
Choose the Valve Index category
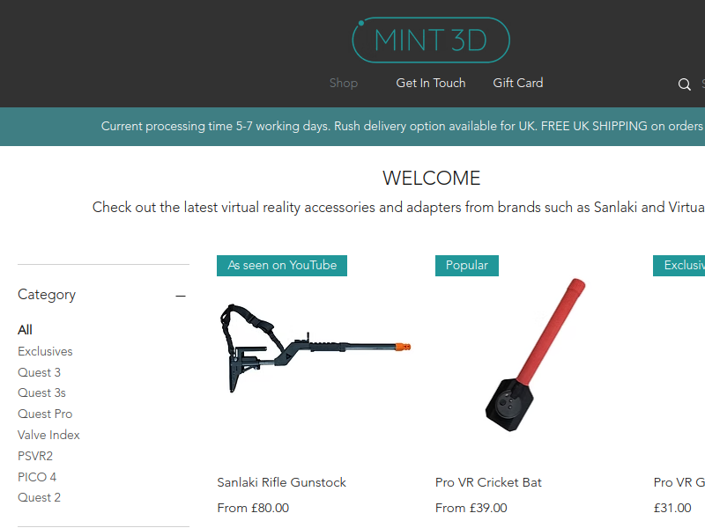(x=48, y=435)
